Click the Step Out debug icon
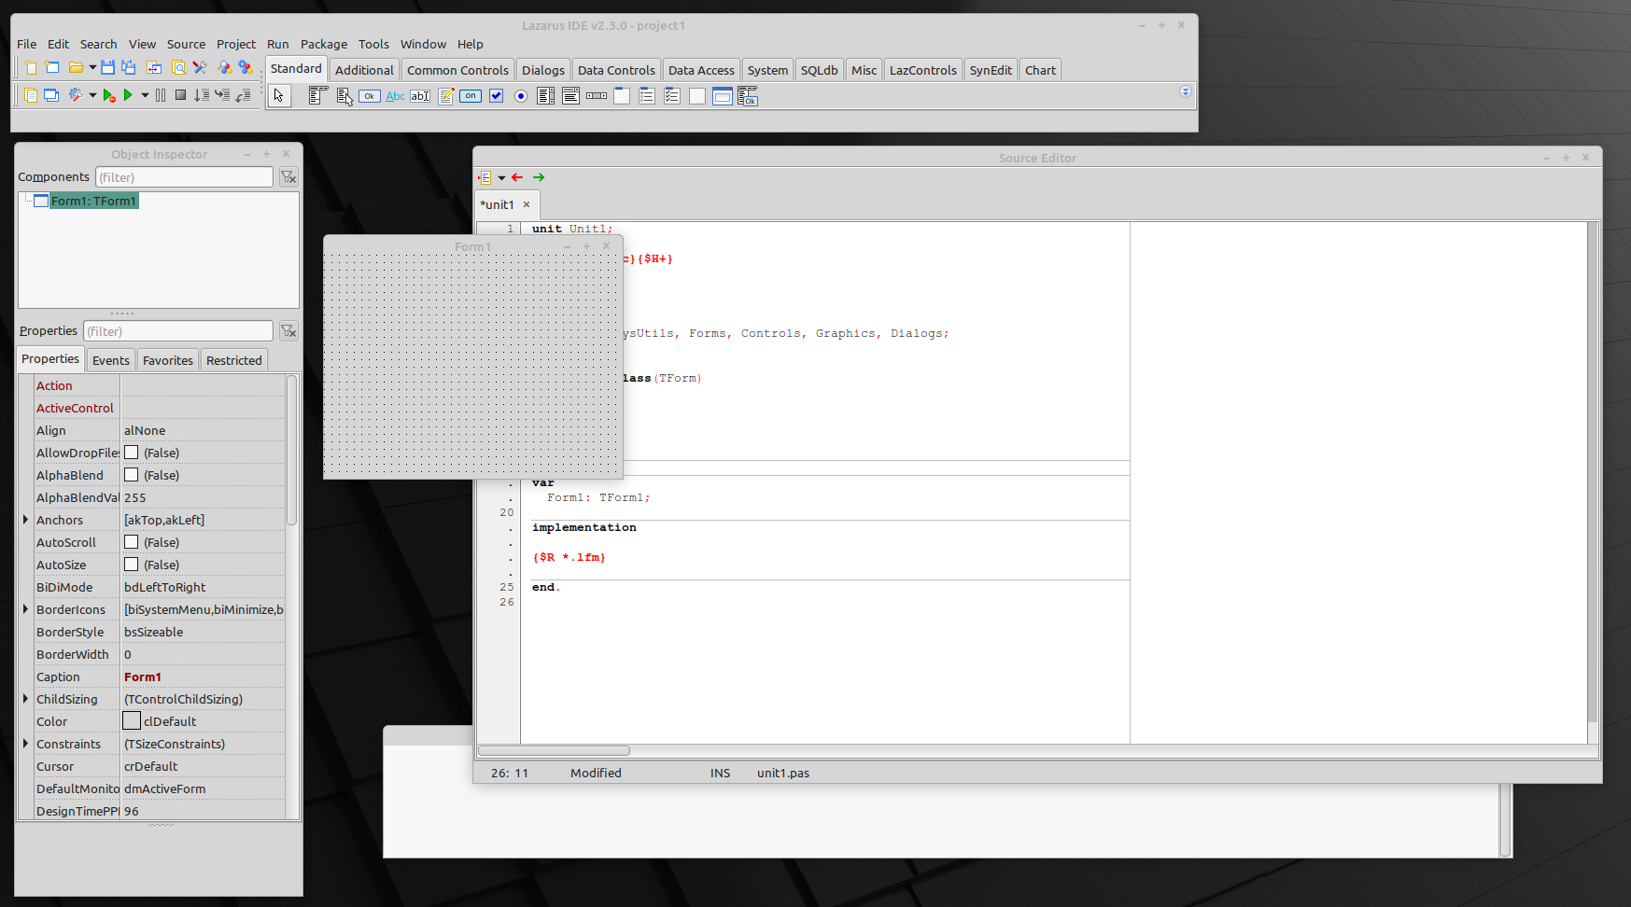 click(x=243, y=95)
